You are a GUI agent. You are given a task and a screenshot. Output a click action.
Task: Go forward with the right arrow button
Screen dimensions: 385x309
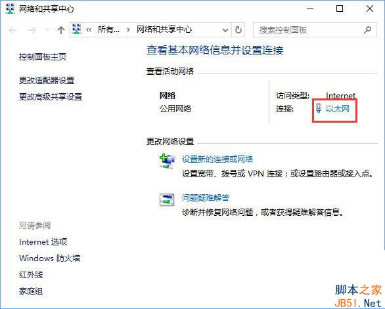[32, 30]
